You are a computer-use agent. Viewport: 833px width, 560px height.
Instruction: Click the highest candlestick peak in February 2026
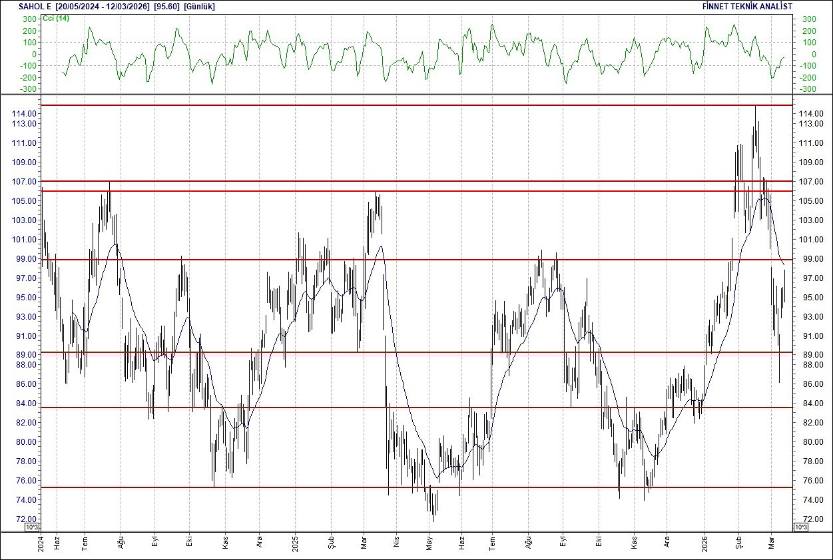tap(756, 110)
